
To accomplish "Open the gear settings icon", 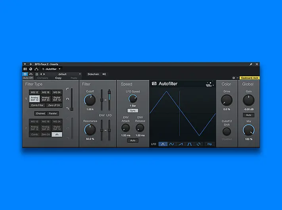I will pos(234,78).
